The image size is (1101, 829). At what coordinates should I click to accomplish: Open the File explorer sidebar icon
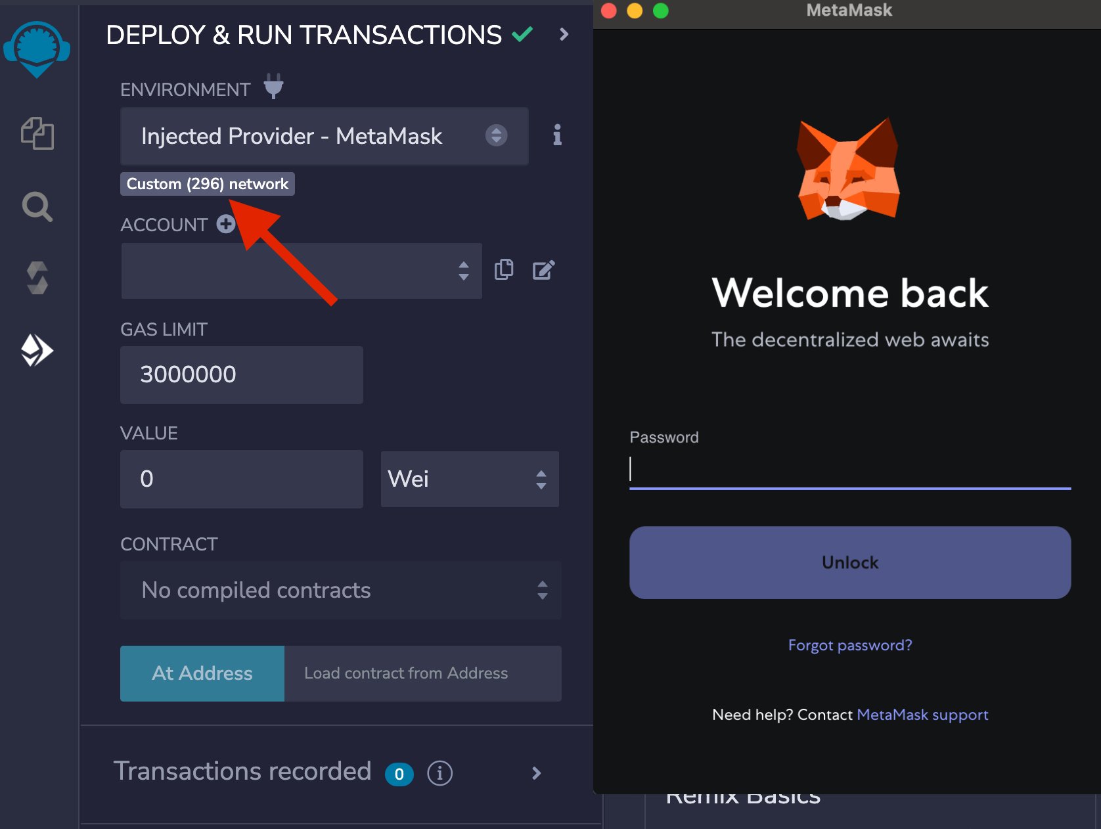pyautogui.click(x=37, y=133)
